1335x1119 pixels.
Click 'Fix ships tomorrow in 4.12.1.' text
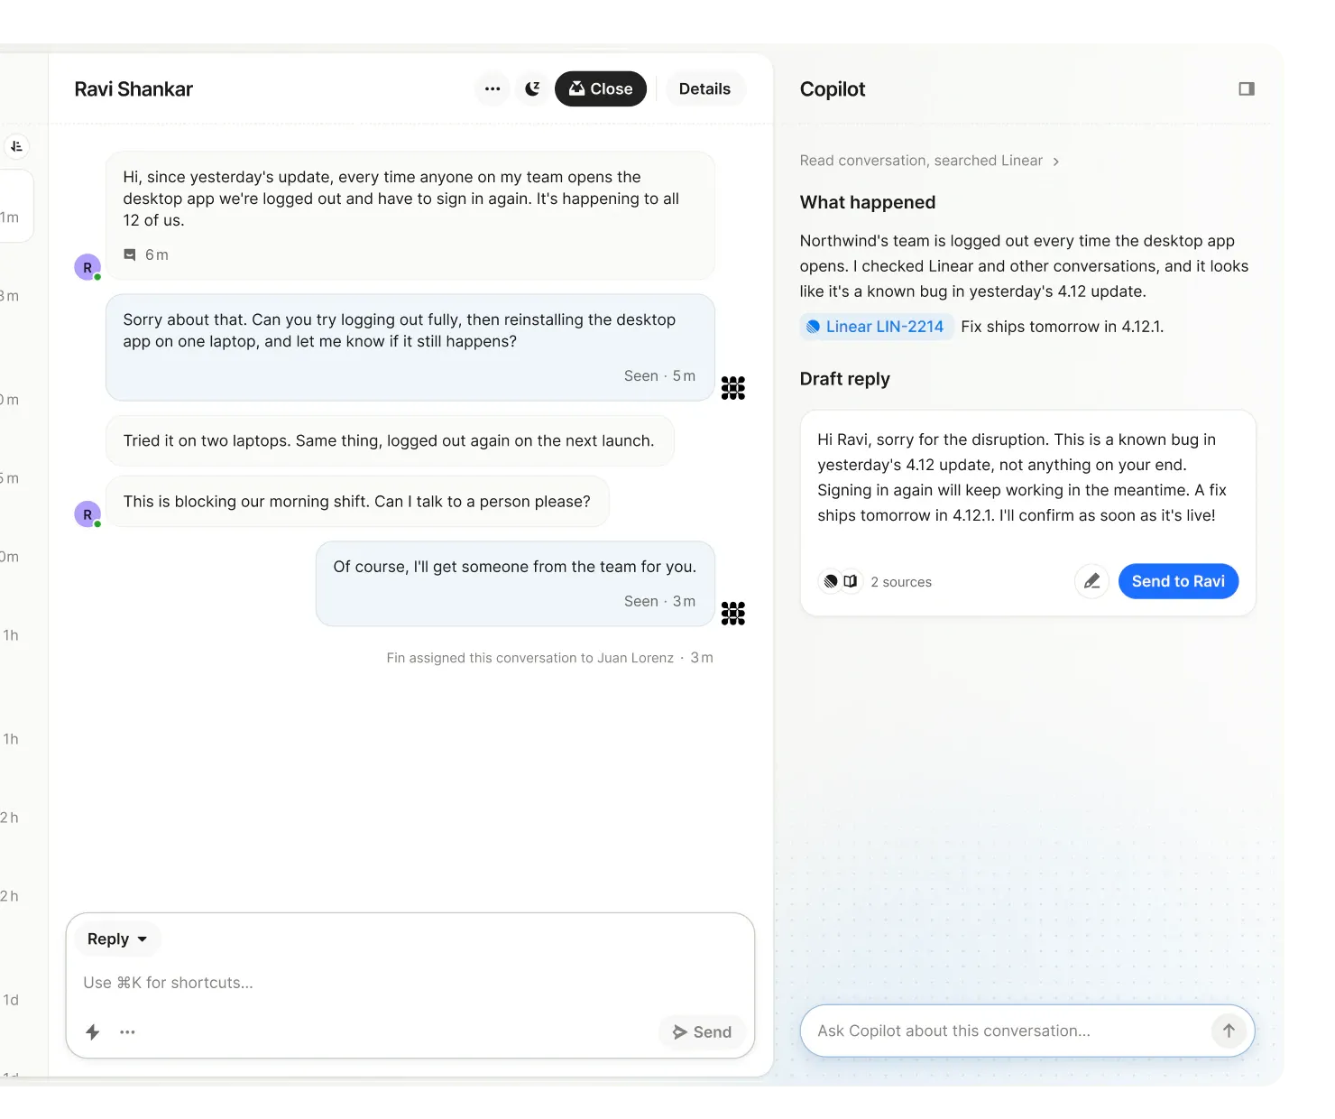pyautogui.click(x=1063, y=327)
